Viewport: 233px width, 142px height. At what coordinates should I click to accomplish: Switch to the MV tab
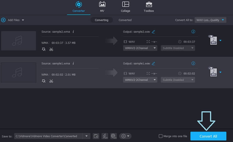tap(102, 7)
